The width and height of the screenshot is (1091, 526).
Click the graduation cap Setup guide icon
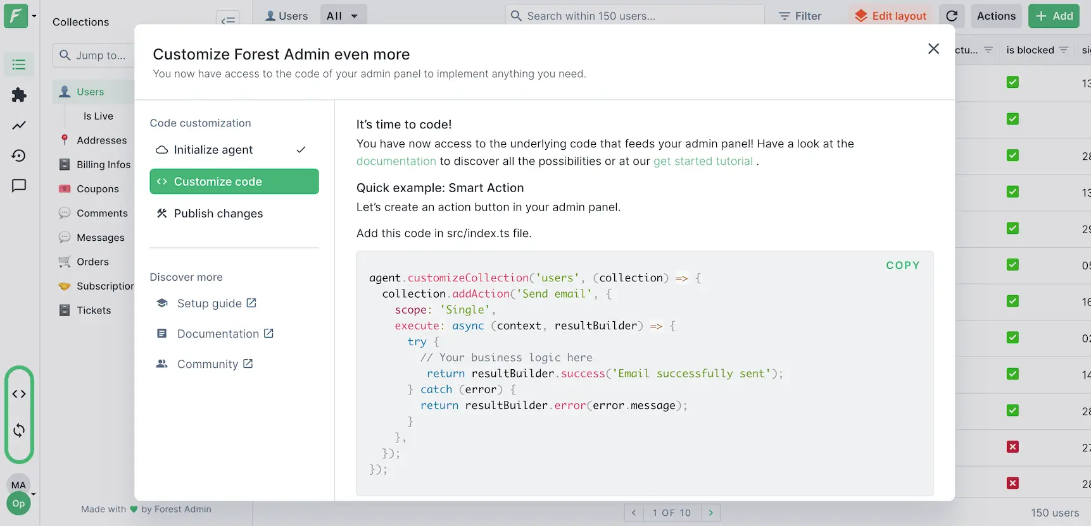[x=162, y=303]
